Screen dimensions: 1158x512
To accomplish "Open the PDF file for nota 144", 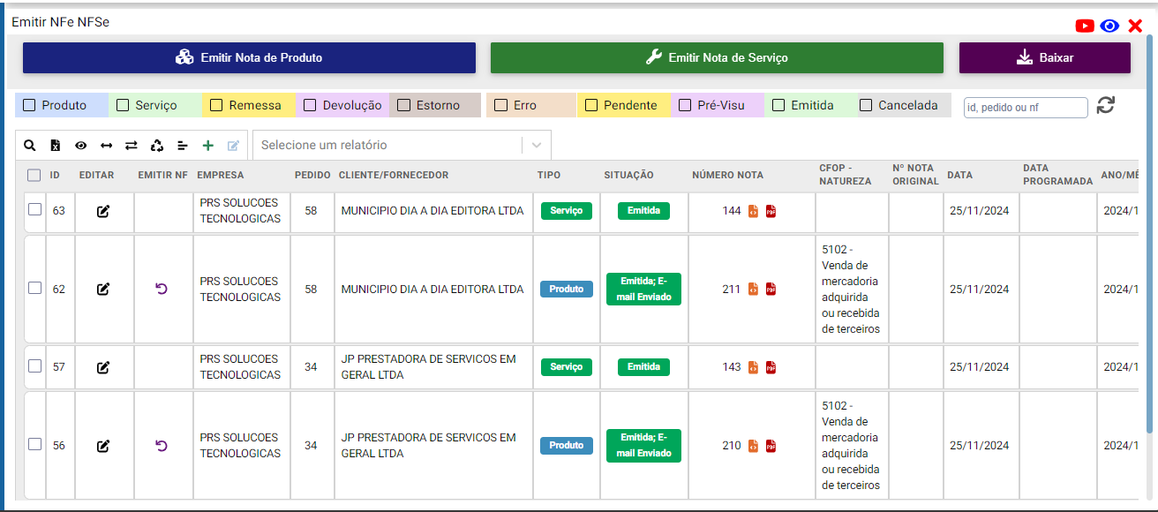I will coord(771,211).
